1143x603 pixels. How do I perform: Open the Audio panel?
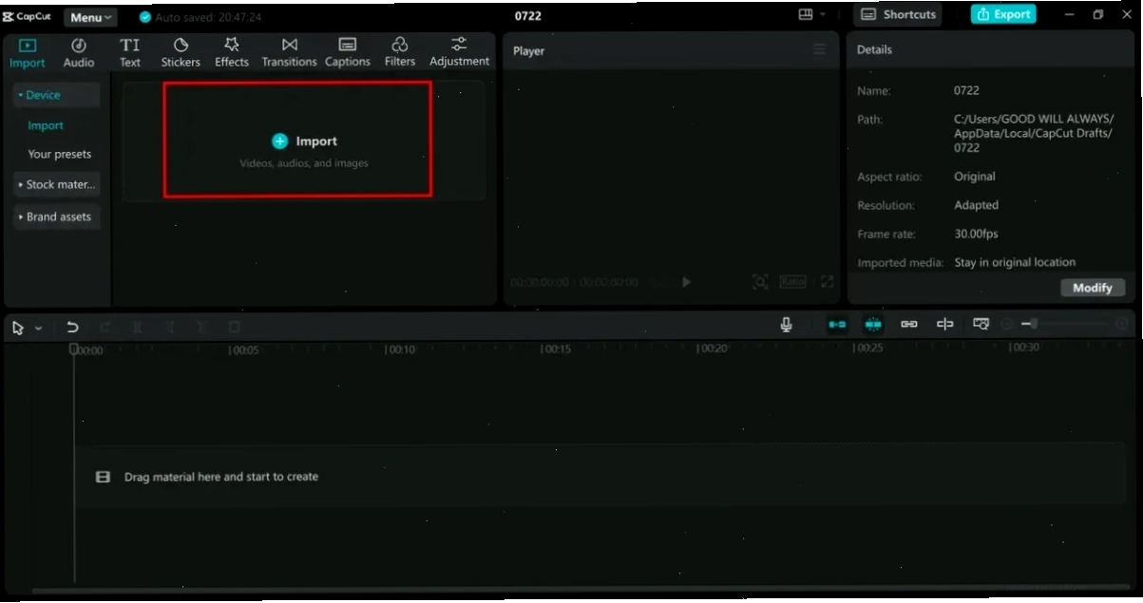[79, 52]
